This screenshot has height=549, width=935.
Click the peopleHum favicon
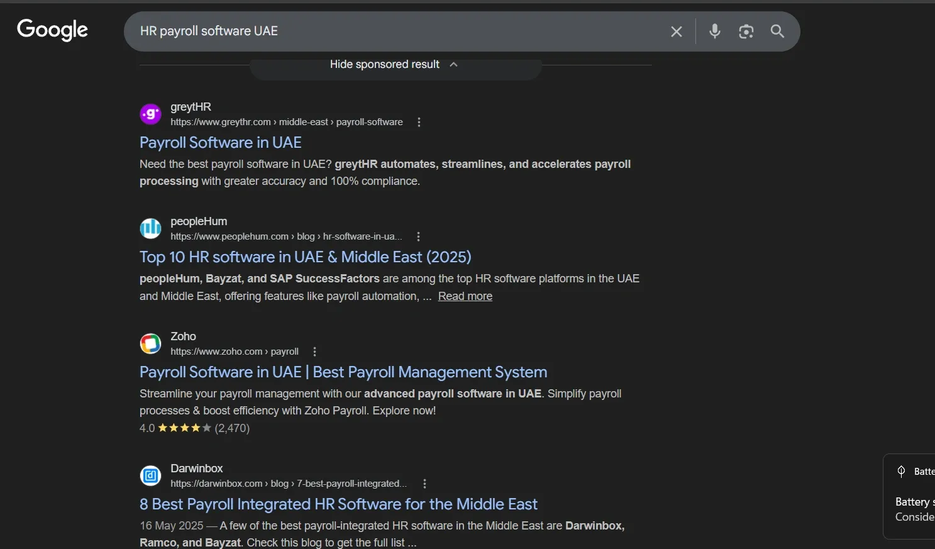(150, 228)
